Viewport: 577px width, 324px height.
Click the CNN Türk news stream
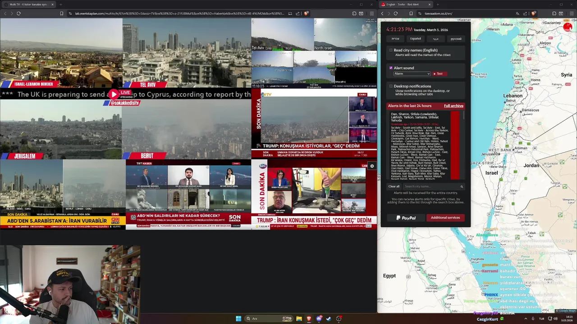[63, 195]
